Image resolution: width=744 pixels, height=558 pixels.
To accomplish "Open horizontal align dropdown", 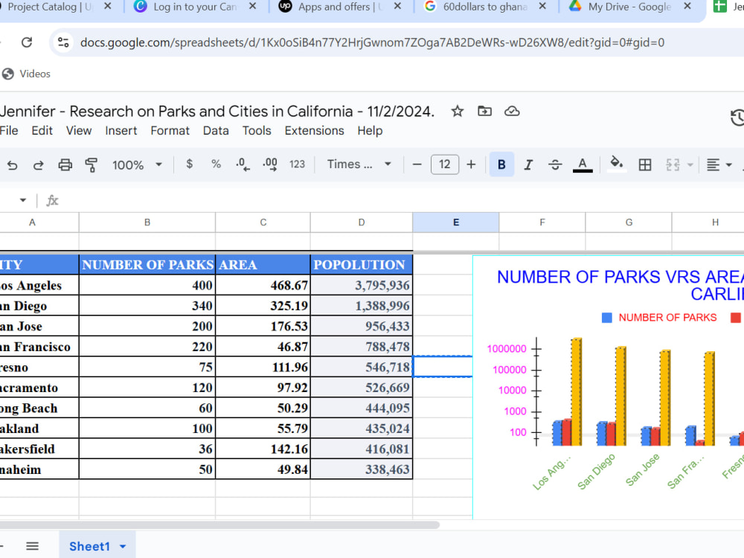I will point(719,164).
